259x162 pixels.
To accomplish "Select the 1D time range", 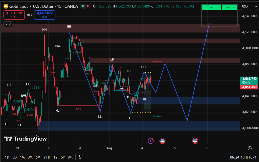I will click(7, 157).
